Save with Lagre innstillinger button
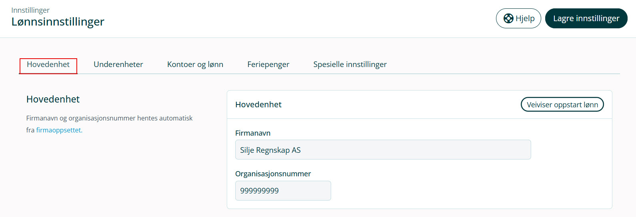The width and height of the screenshot is (636, 217). click(x=586, y=18)
